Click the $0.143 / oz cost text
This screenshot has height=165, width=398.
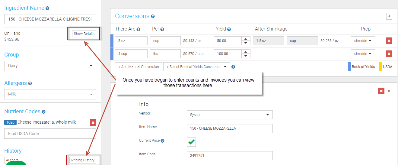click(192, 41)
